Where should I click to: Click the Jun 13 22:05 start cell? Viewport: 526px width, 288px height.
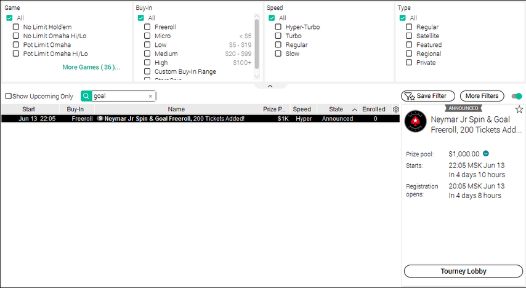[x=37, y=119]
